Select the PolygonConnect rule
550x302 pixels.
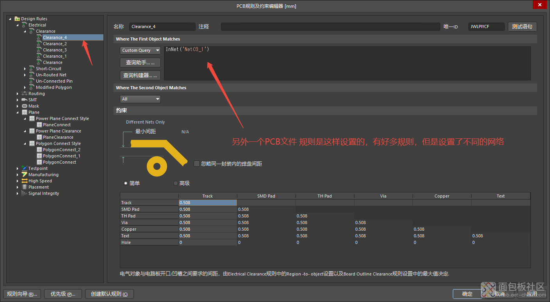pyautogui.click(x=60, y=162)
